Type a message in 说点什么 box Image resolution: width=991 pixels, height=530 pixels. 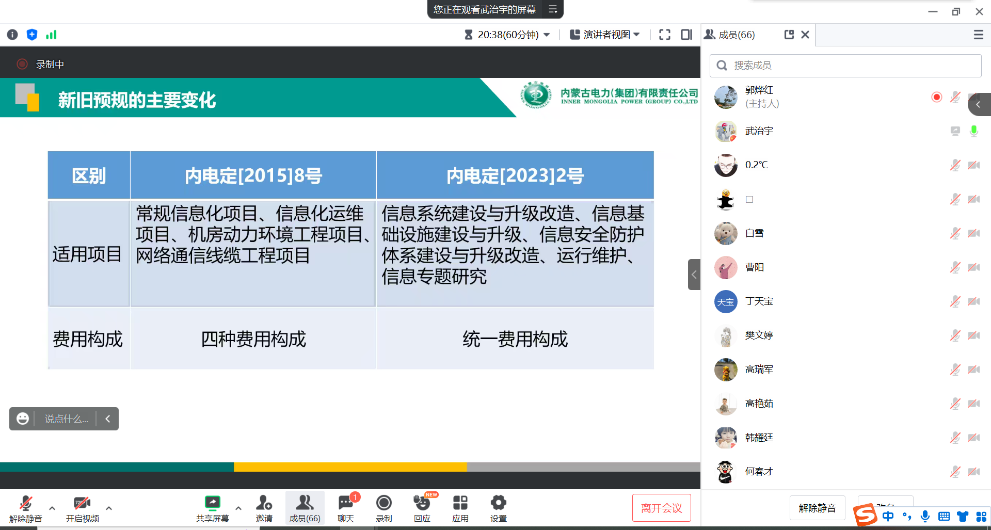(66, 419)
